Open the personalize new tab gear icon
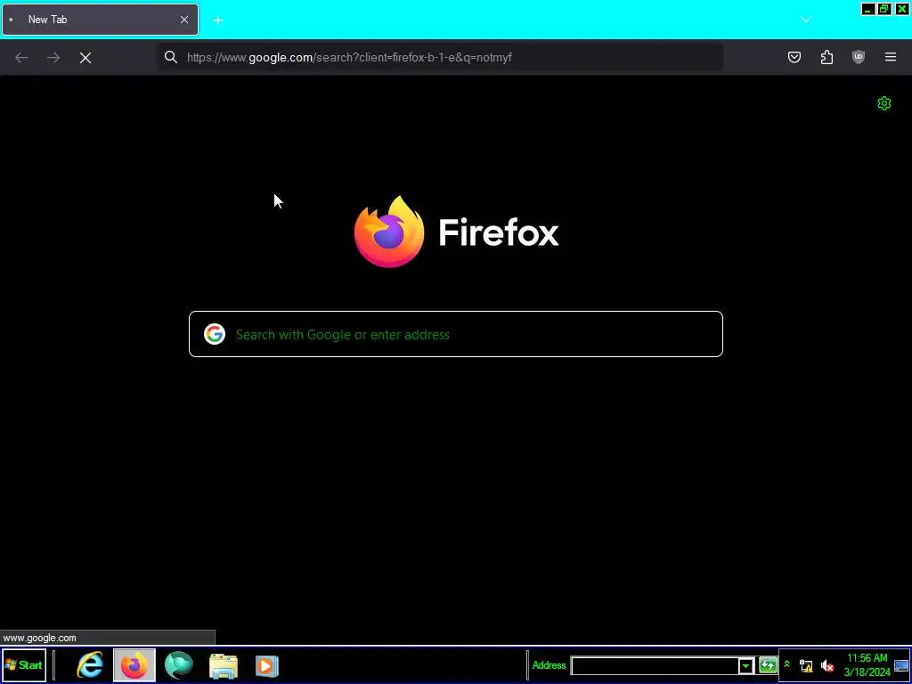Viewport: 912px width, 684px height. (884, 103)
